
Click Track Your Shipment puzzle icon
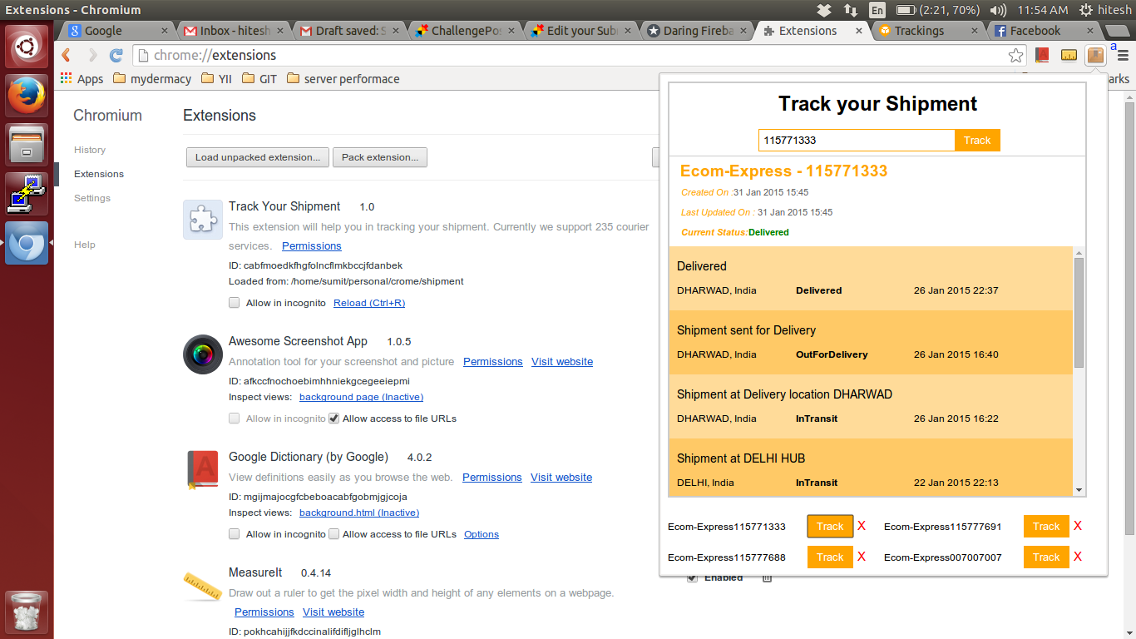(203, 220)
